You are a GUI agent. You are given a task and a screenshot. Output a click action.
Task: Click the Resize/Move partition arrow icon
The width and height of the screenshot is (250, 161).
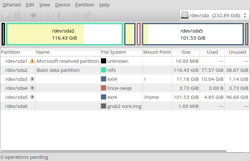pyautogui.click(x=33, y=15)
